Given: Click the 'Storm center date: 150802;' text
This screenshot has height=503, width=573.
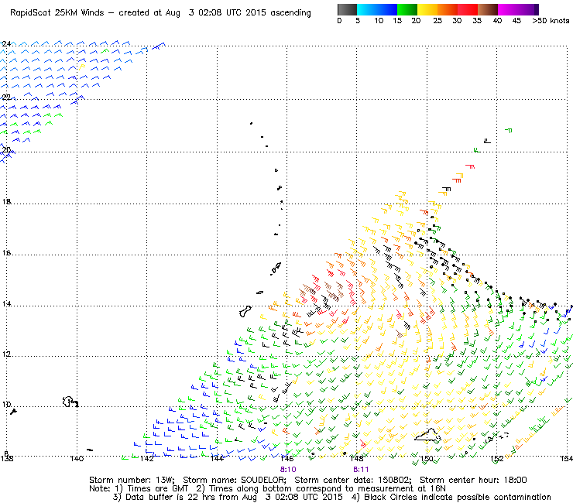Looking at the screenshot, I should click(353, 480).
